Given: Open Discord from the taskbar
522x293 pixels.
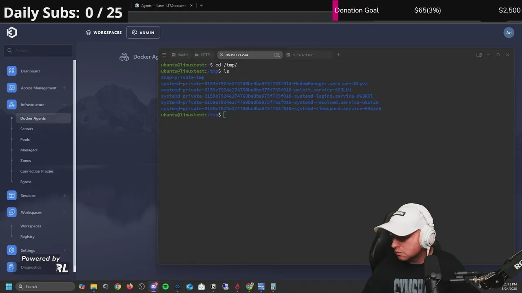Looking at the screenshot, I should point(154,286).
